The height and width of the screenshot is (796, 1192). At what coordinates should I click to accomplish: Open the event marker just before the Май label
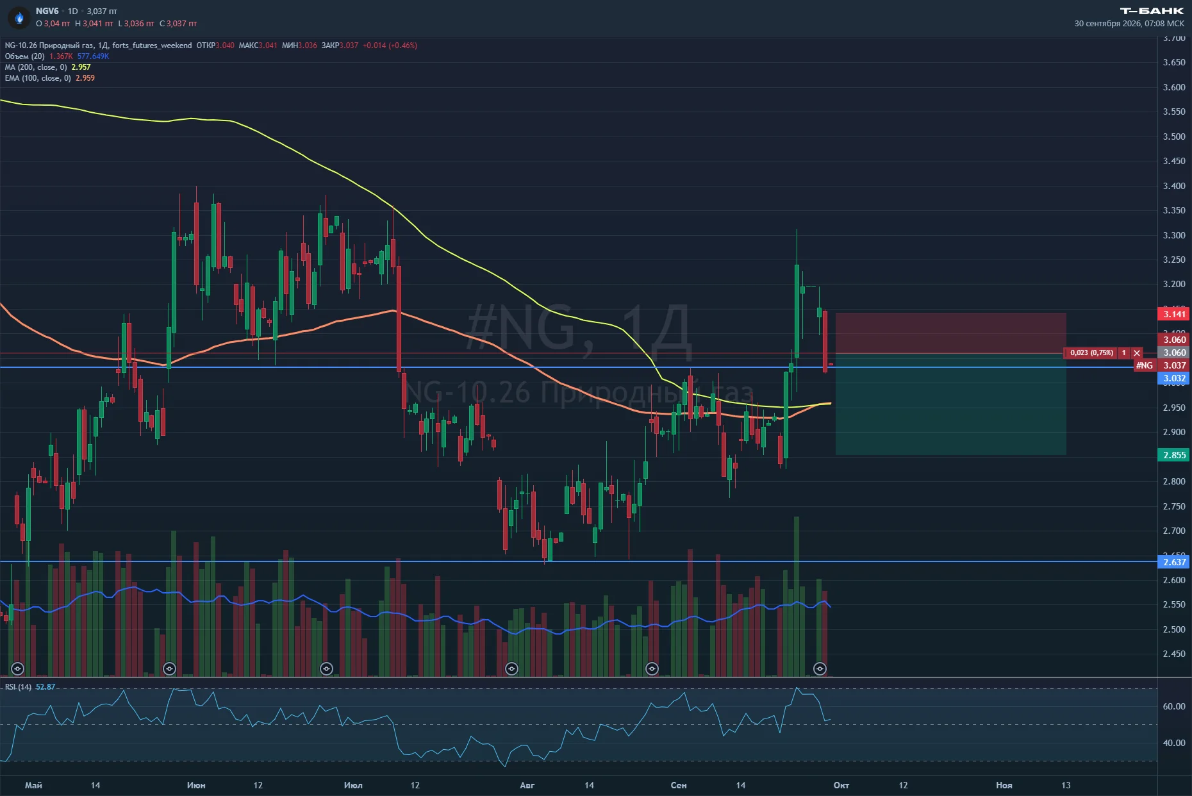point(17,669)
